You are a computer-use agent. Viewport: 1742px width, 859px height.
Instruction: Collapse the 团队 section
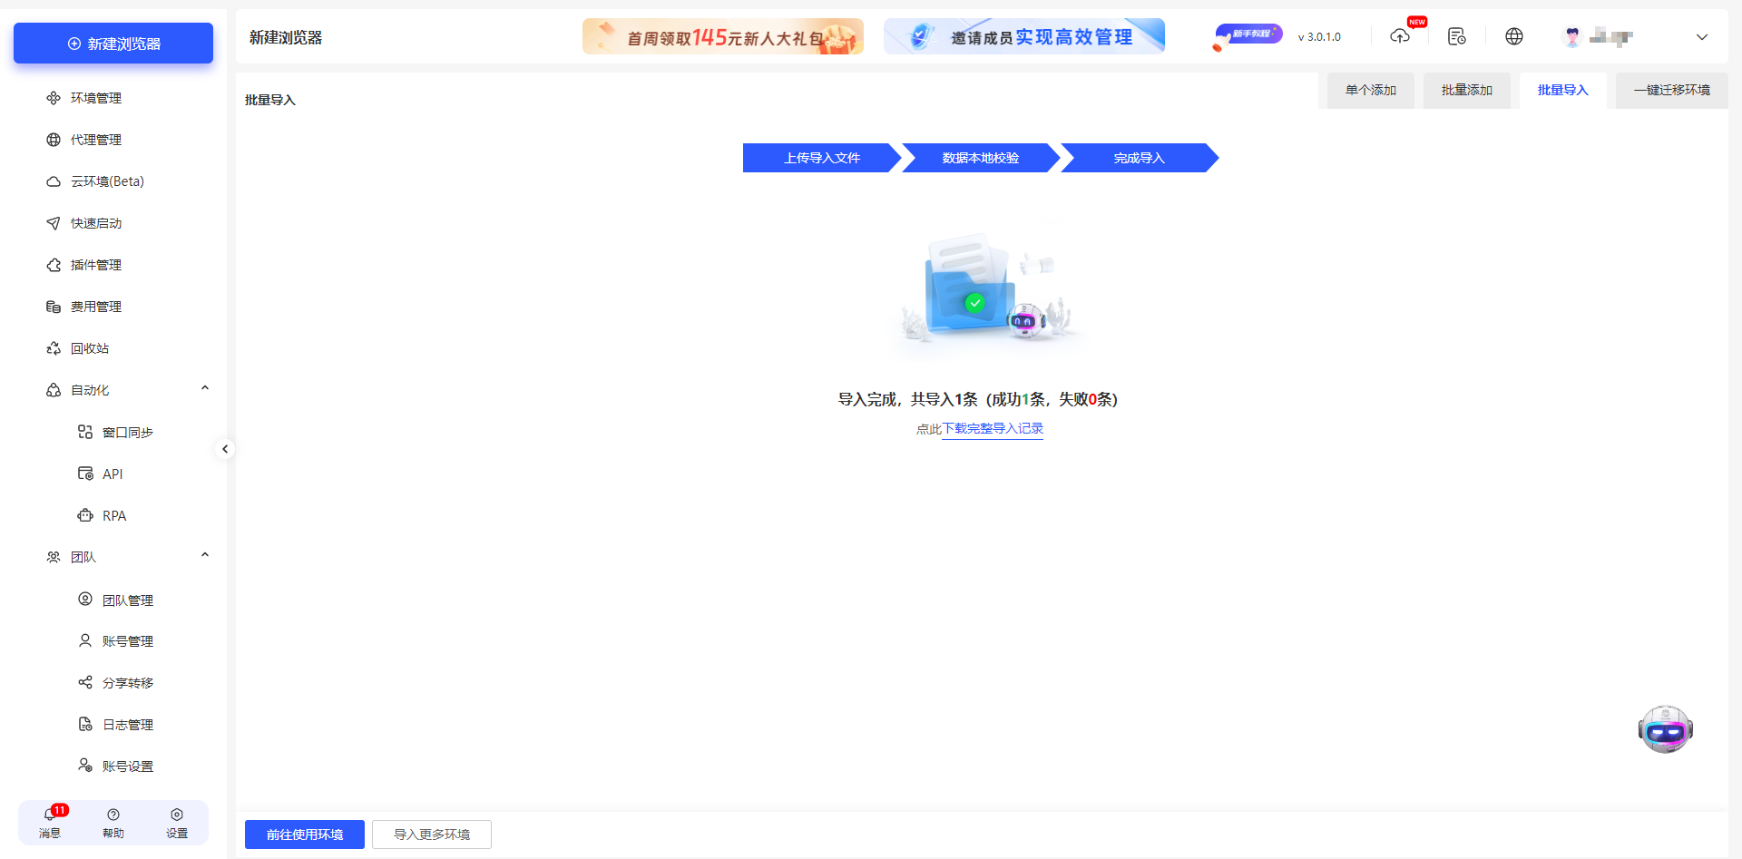tap(205, 554)
